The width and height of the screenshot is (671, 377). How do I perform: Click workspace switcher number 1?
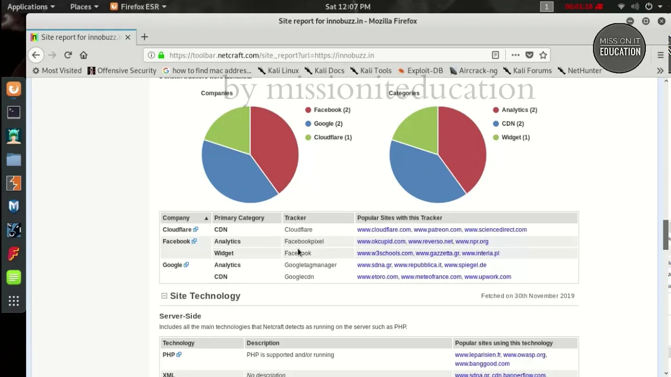(547, 7)
